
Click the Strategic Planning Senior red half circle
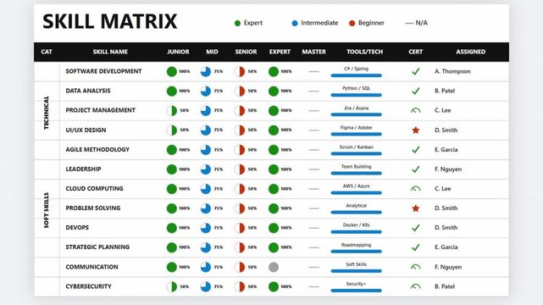240,247
